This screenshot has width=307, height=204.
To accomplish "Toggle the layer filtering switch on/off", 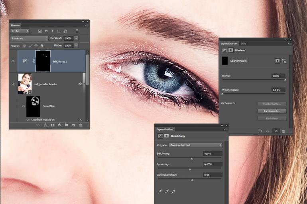I will (77, 31).
